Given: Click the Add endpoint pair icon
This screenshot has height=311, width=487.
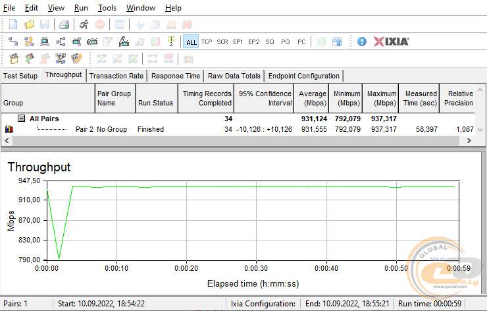Looking at the screenshot, I should tap(13, 42).
